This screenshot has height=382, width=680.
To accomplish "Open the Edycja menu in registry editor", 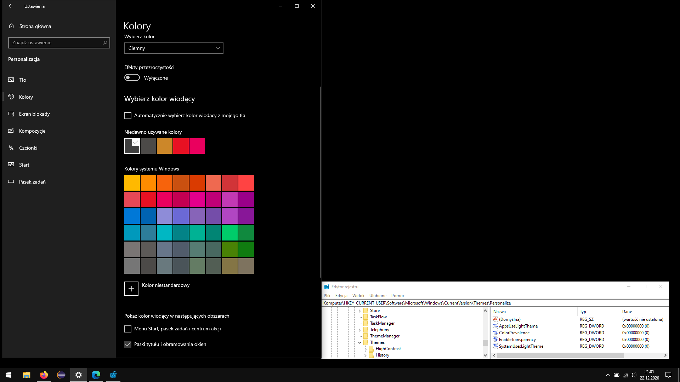I will [341, 296].
